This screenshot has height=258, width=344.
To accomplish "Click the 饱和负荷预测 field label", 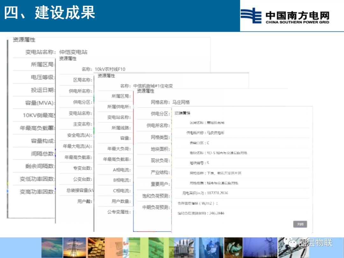I will coord(156,196).
